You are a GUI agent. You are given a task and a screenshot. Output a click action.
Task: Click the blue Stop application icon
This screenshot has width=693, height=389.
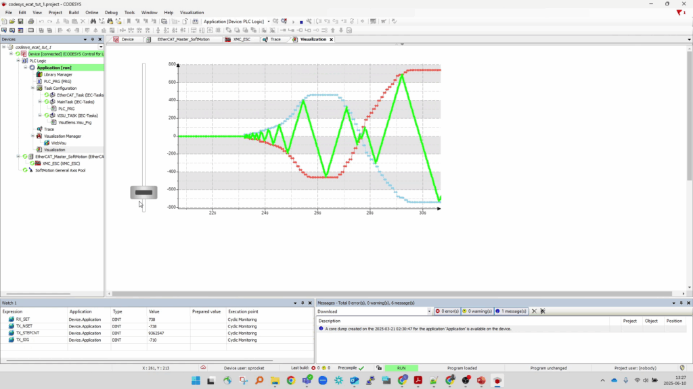[x=301, y=21]
